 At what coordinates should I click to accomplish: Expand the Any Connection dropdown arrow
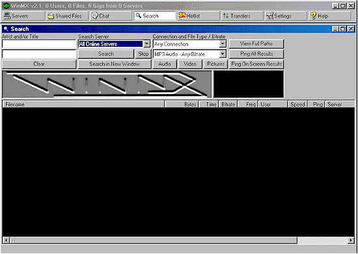(x=223, y=44)
